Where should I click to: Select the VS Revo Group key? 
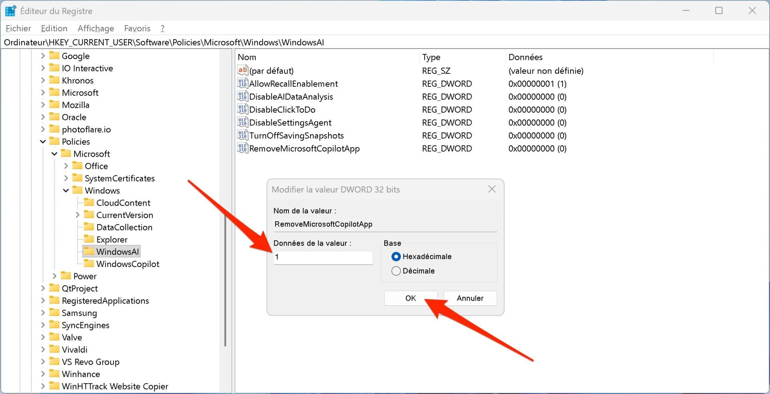point(91,362)
